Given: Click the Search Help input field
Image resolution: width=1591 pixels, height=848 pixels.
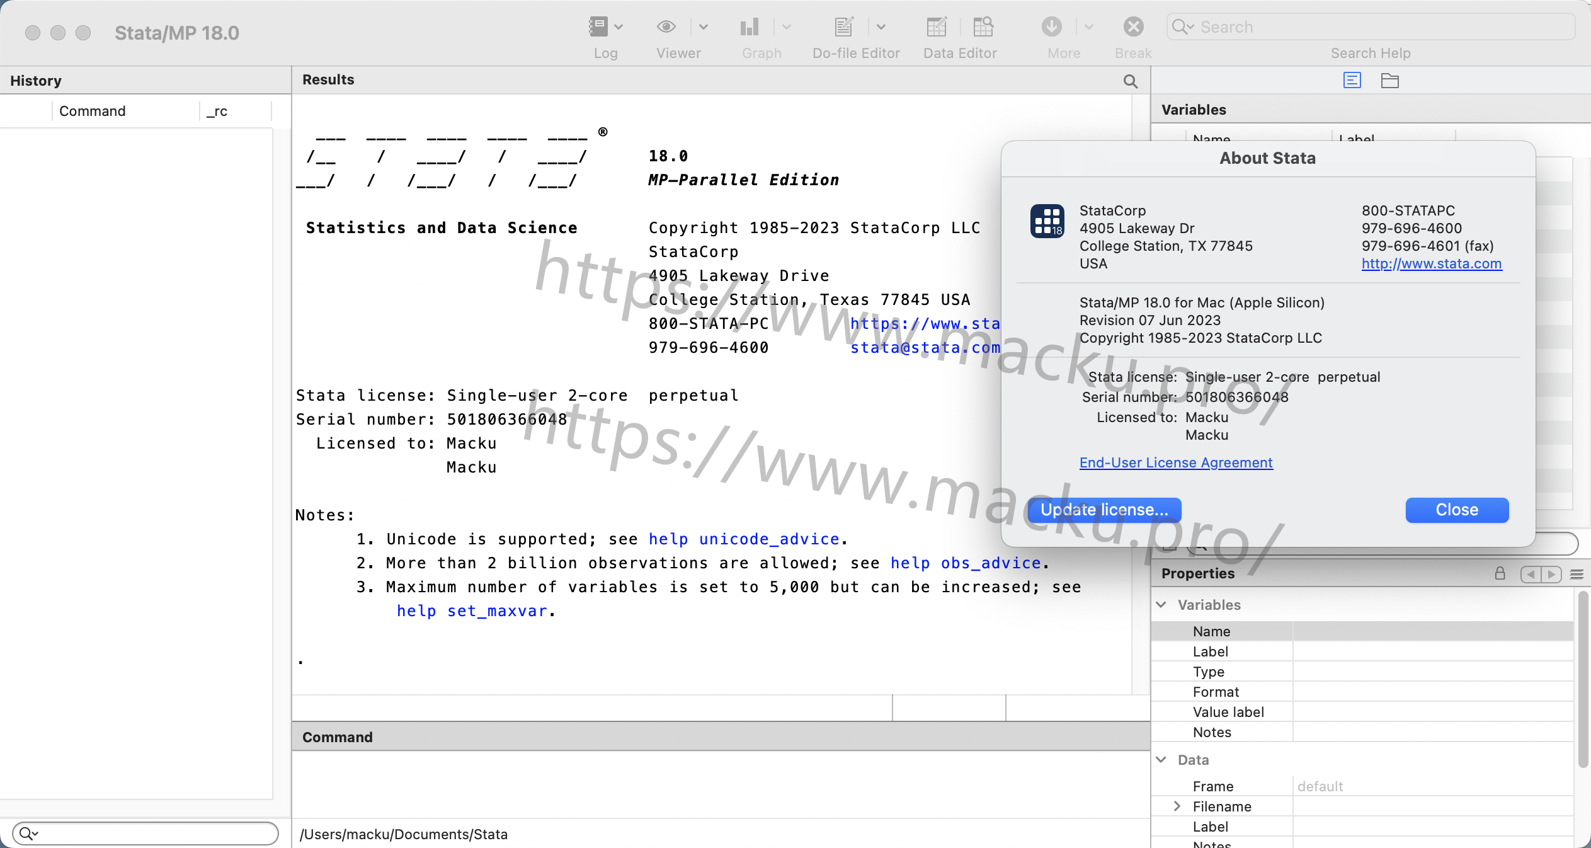Looking at the screenshot, I should coord(1371,27).
